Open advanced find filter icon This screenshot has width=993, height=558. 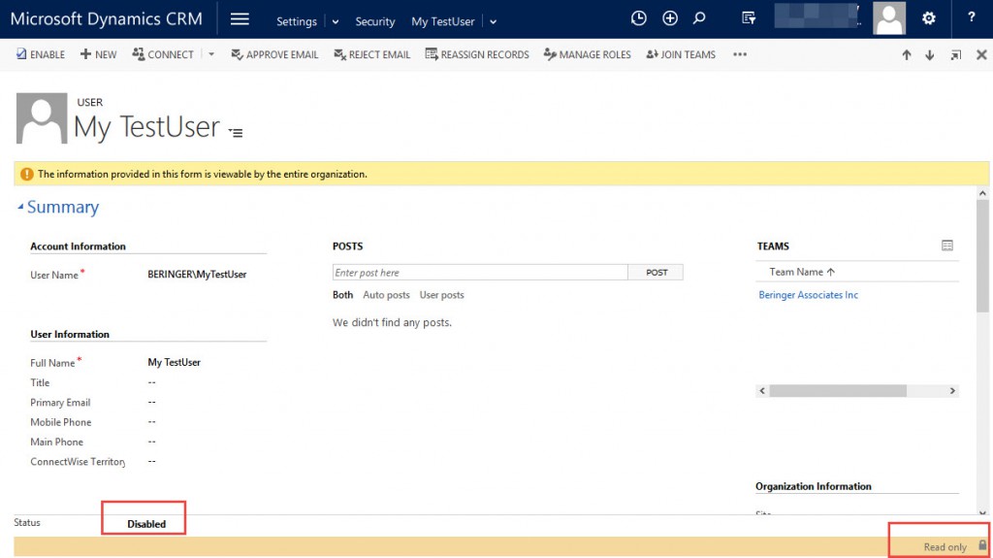coord(749,18)
